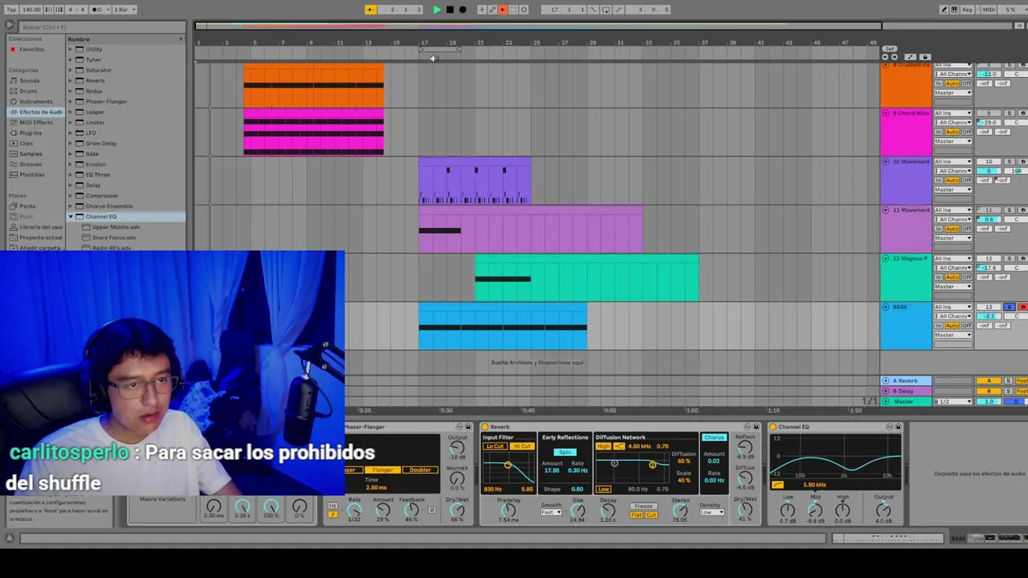Solo the B Delay return track

coord(1010,391)
